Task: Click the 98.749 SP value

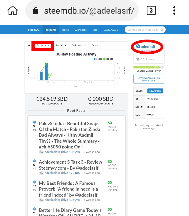Action: click(153, 99)
